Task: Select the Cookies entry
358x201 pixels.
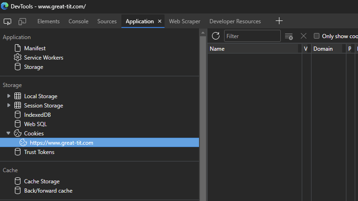Action: [x=34, y=134]
